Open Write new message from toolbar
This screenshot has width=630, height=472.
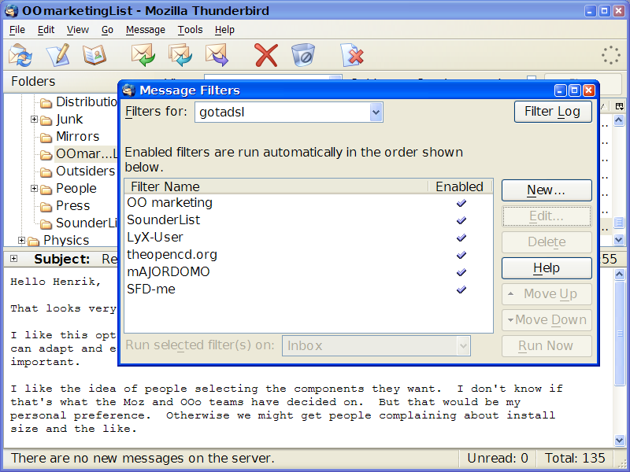click(57, 55)
